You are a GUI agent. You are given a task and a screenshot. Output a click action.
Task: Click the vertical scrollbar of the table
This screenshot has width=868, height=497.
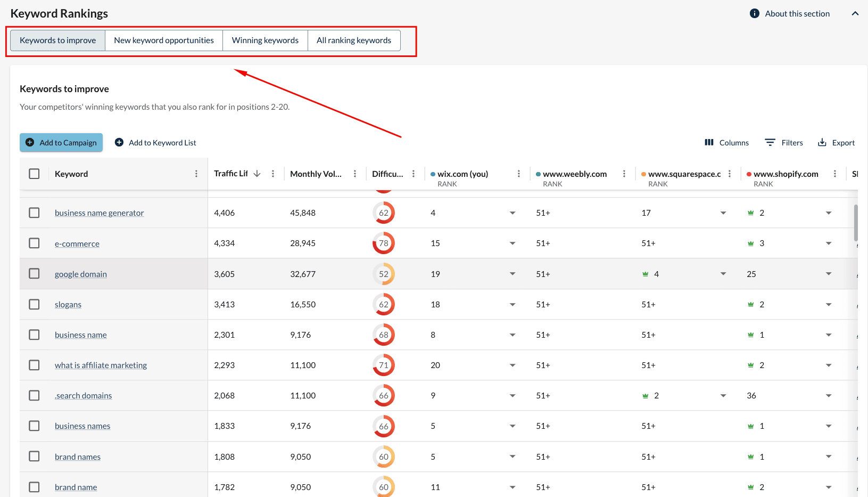(x=856, y=223)
